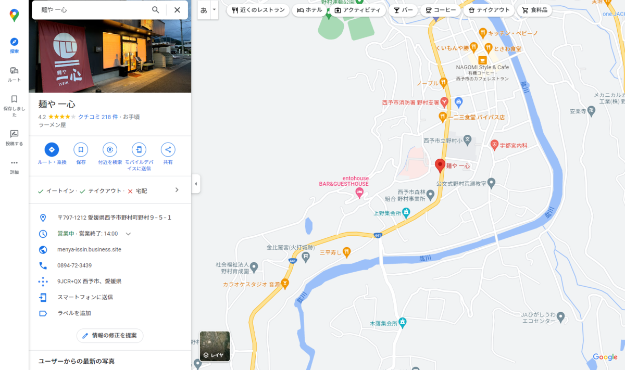Open the input method dropdown arrow
Image resolution: width=625 pixels, height=370 pixels.
(214, 10)
